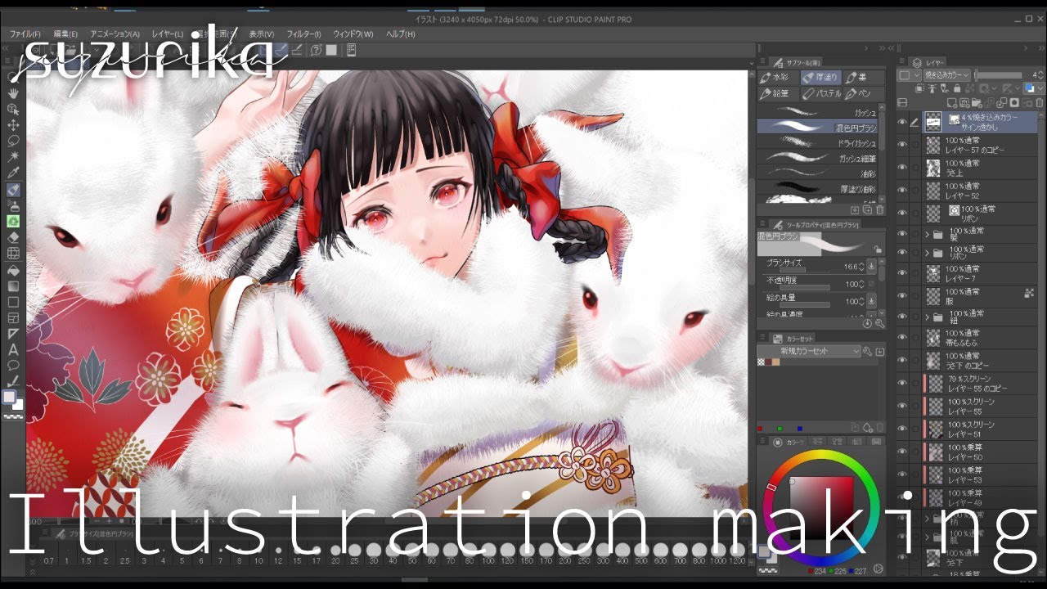
Task: Hide the レイヤー 57 のコピー layer
Action: coord(902,146)
